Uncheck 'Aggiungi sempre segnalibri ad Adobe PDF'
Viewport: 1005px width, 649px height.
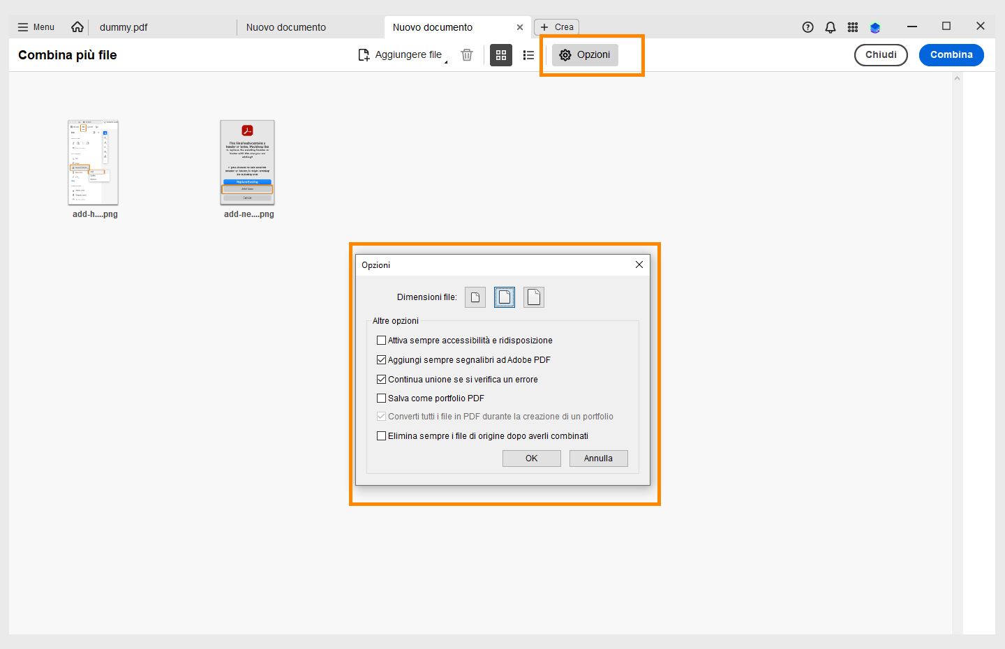tap(381, 359)
